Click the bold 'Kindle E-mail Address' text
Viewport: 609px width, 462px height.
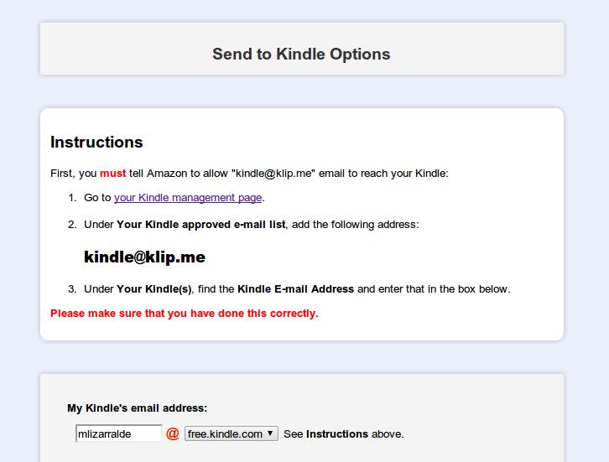coord(295,289)
